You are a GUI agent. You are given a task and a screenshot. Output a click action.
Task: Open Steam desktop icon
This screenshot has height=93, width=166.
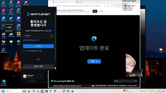click(11, 19)
